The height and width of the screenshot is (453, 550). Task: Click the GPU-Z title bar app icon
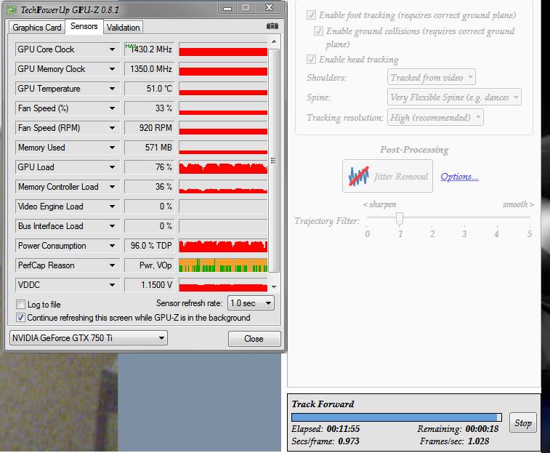pyautogui.click(x=12, y=9)
